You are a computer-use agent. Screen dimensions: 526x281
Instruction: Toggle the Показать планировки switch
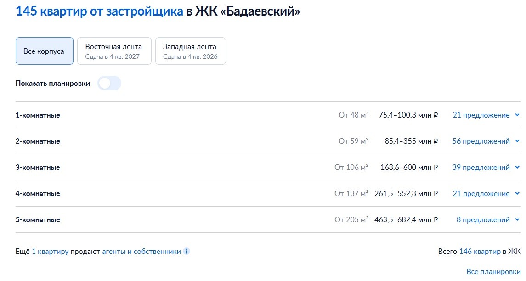click(x=109, y=83)
